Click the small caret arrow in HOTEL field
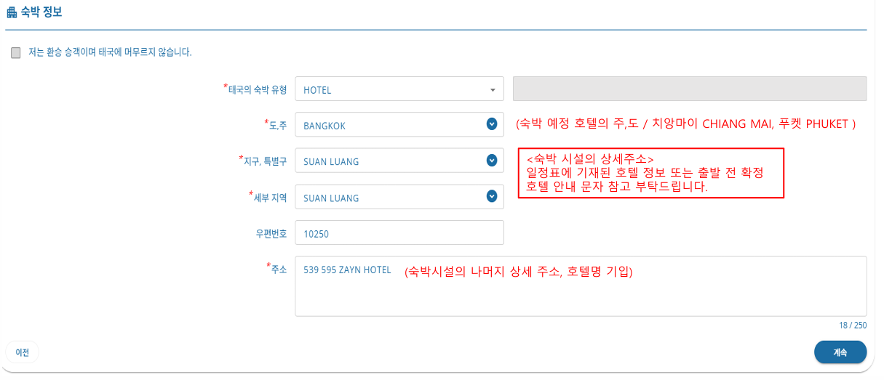This screenshot has height=380, width=884. pyautogui.click(x=493, y=90)
